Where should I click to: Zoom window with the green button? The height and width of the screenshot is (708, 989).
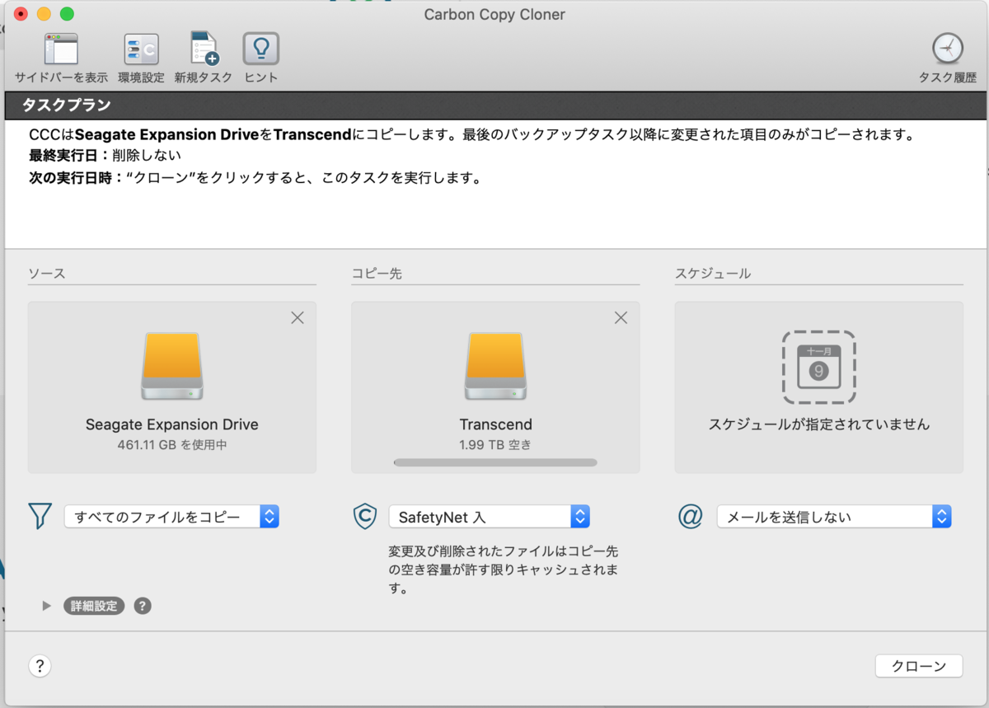pos(67,14)
